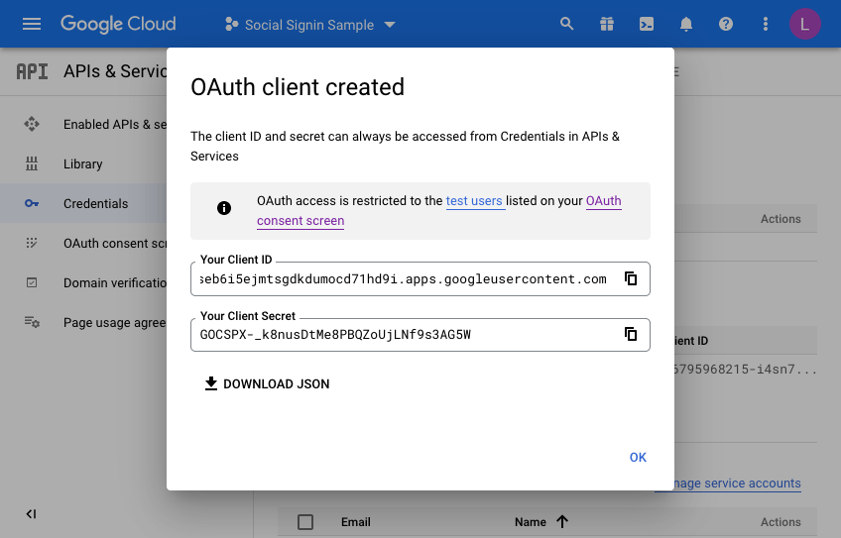Click the Library sidebar icon
This screenshot has height=538, width=841.
(32, 163)
